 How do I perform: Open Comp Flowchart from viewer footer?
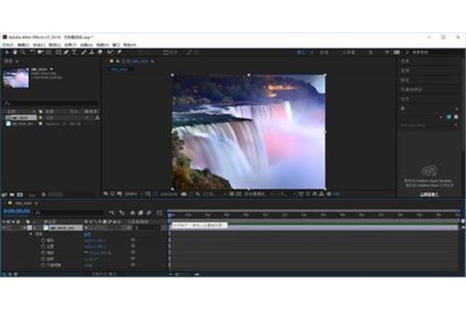coord(322,194)
